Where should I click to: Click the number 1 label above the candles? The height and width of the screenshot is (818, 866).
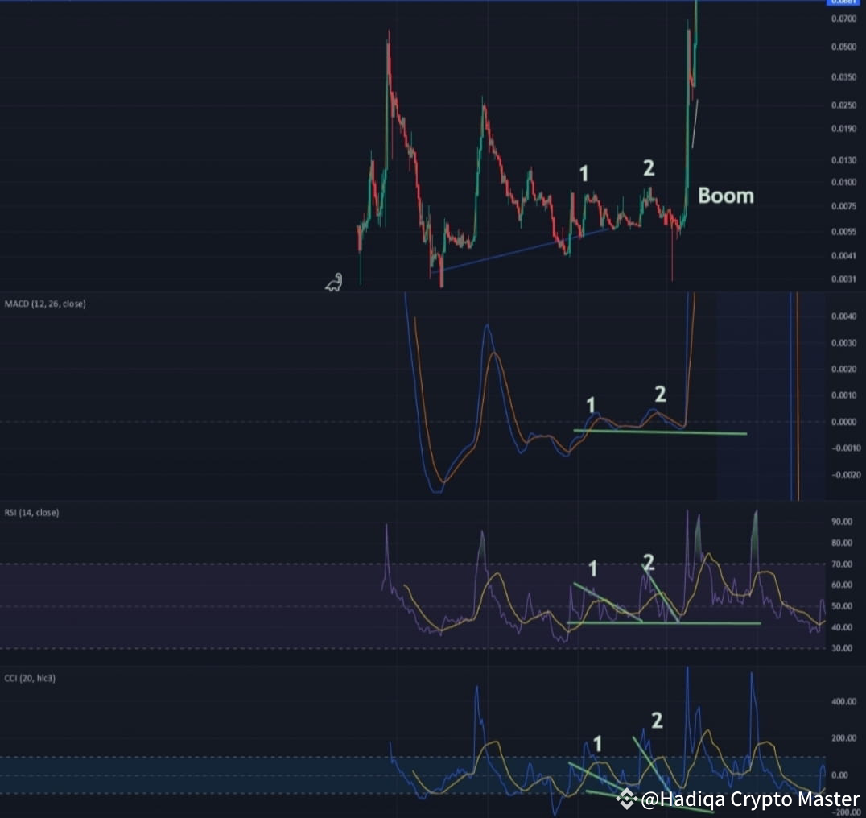click(x=584, y=172)
